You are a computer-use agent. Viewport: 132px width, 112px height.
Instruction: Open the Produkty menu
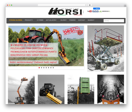click(29, 20)
